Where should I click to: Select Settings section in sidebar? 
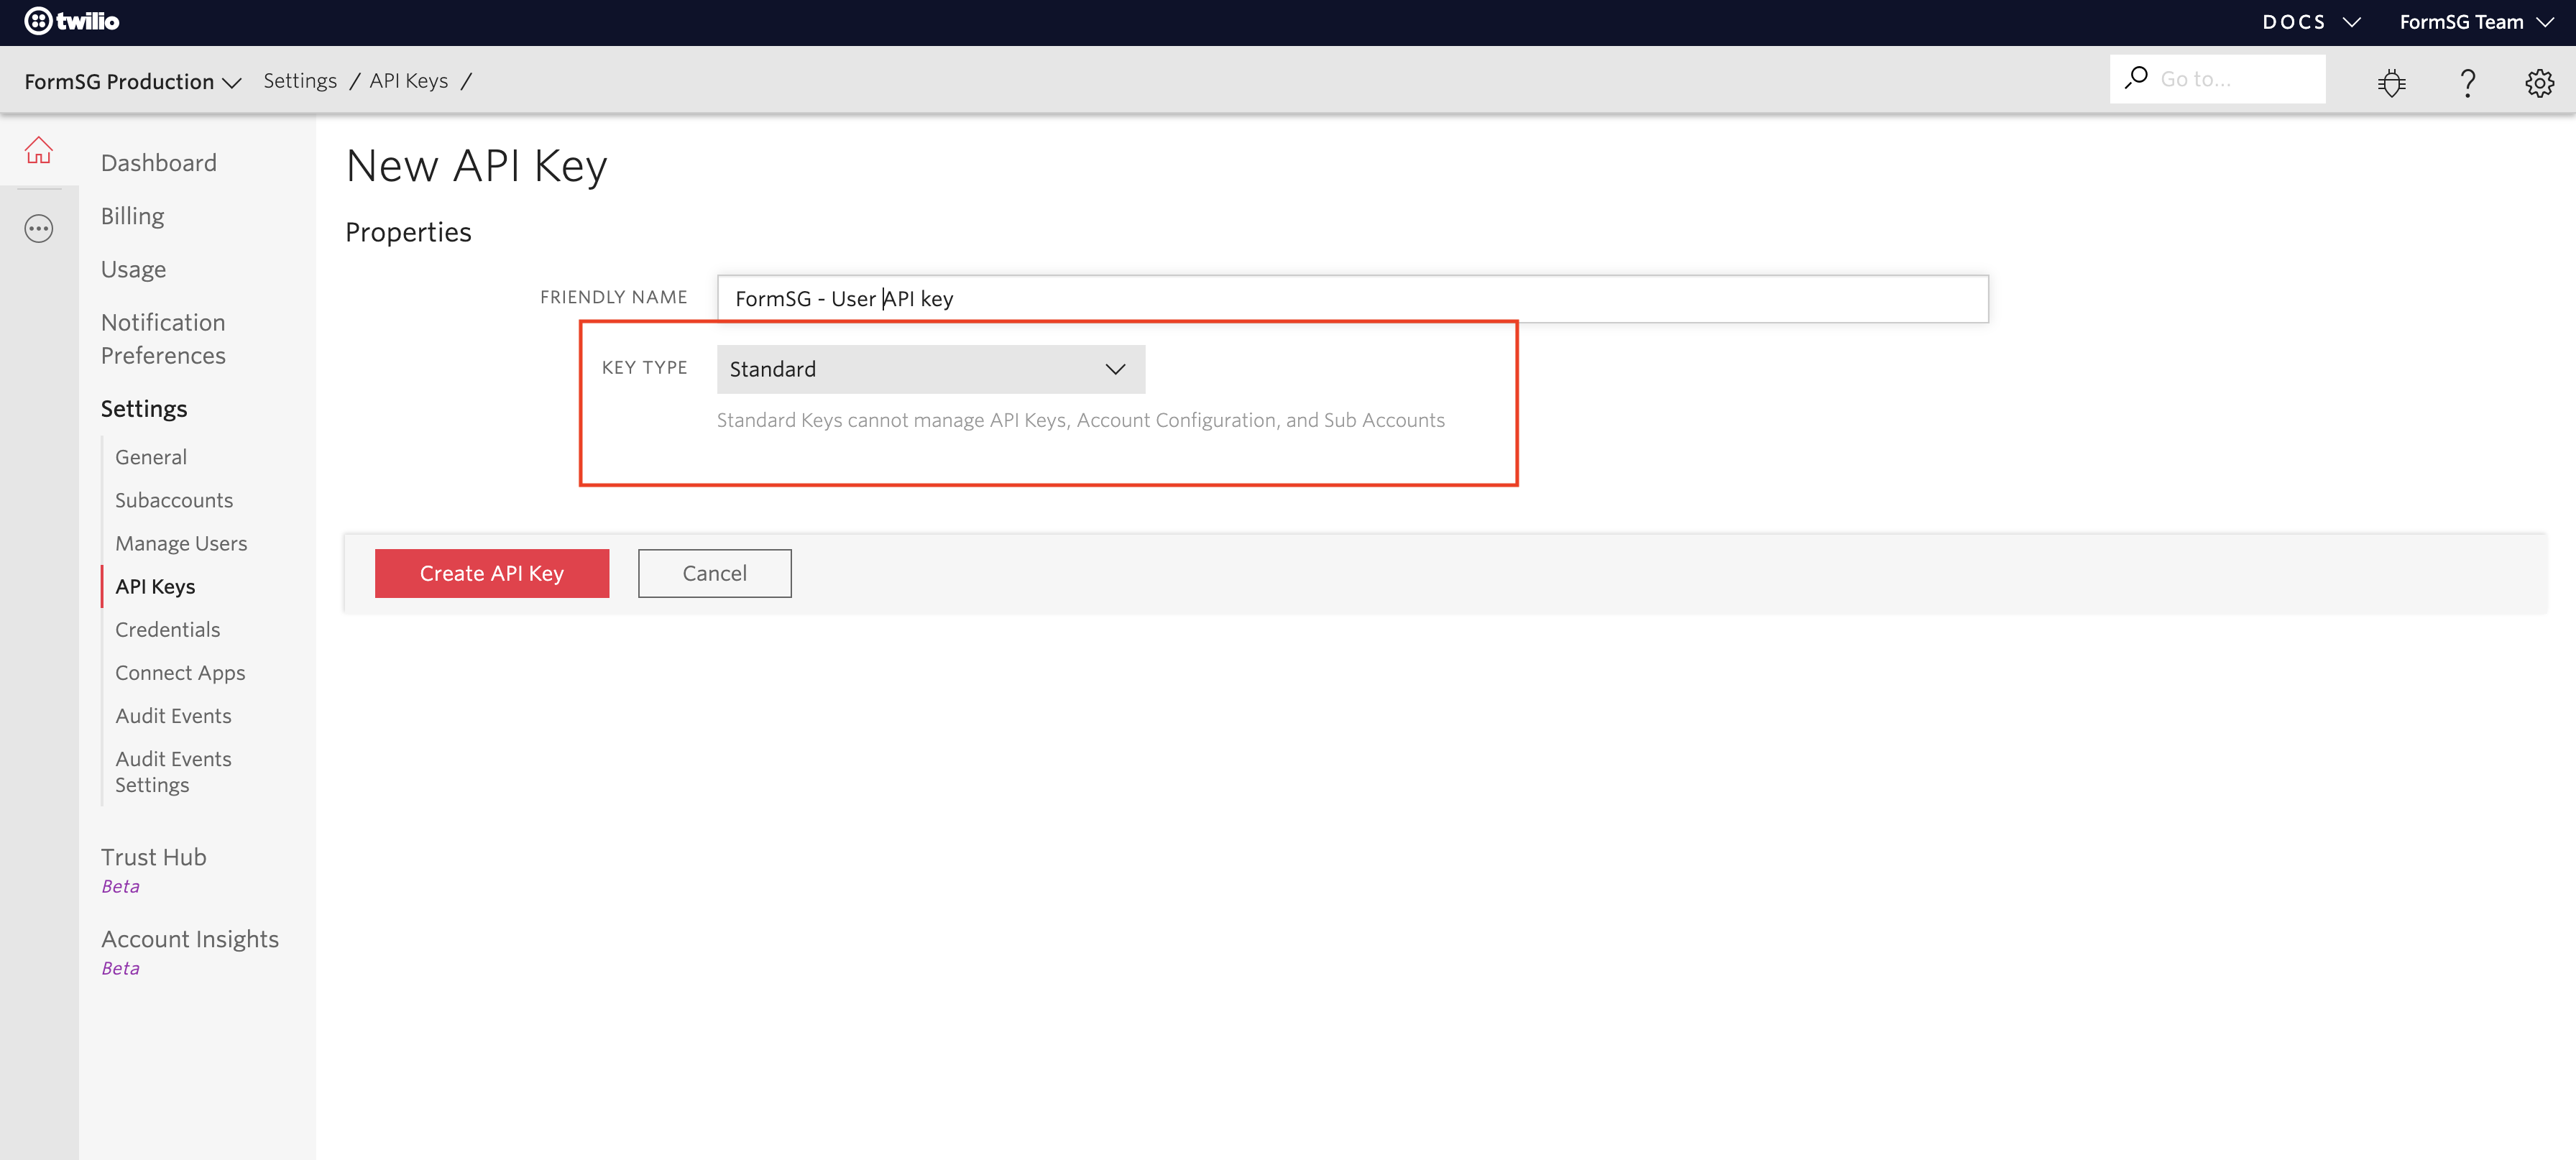[144, 409]
